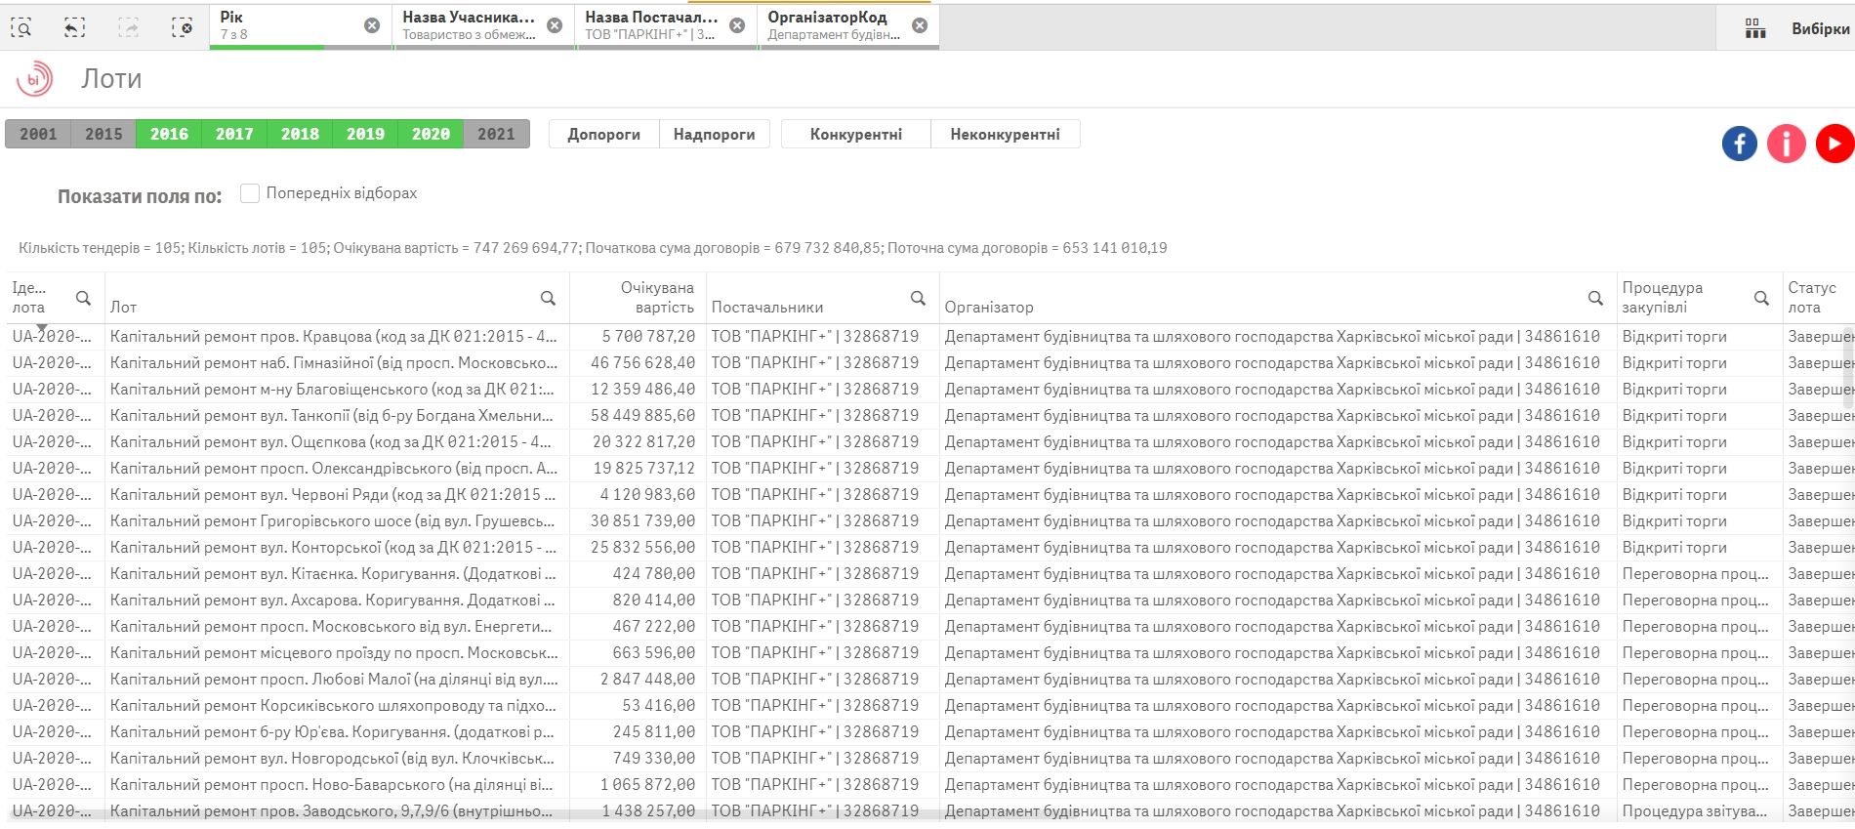Search in the Постачальники column

pos(918,299)
